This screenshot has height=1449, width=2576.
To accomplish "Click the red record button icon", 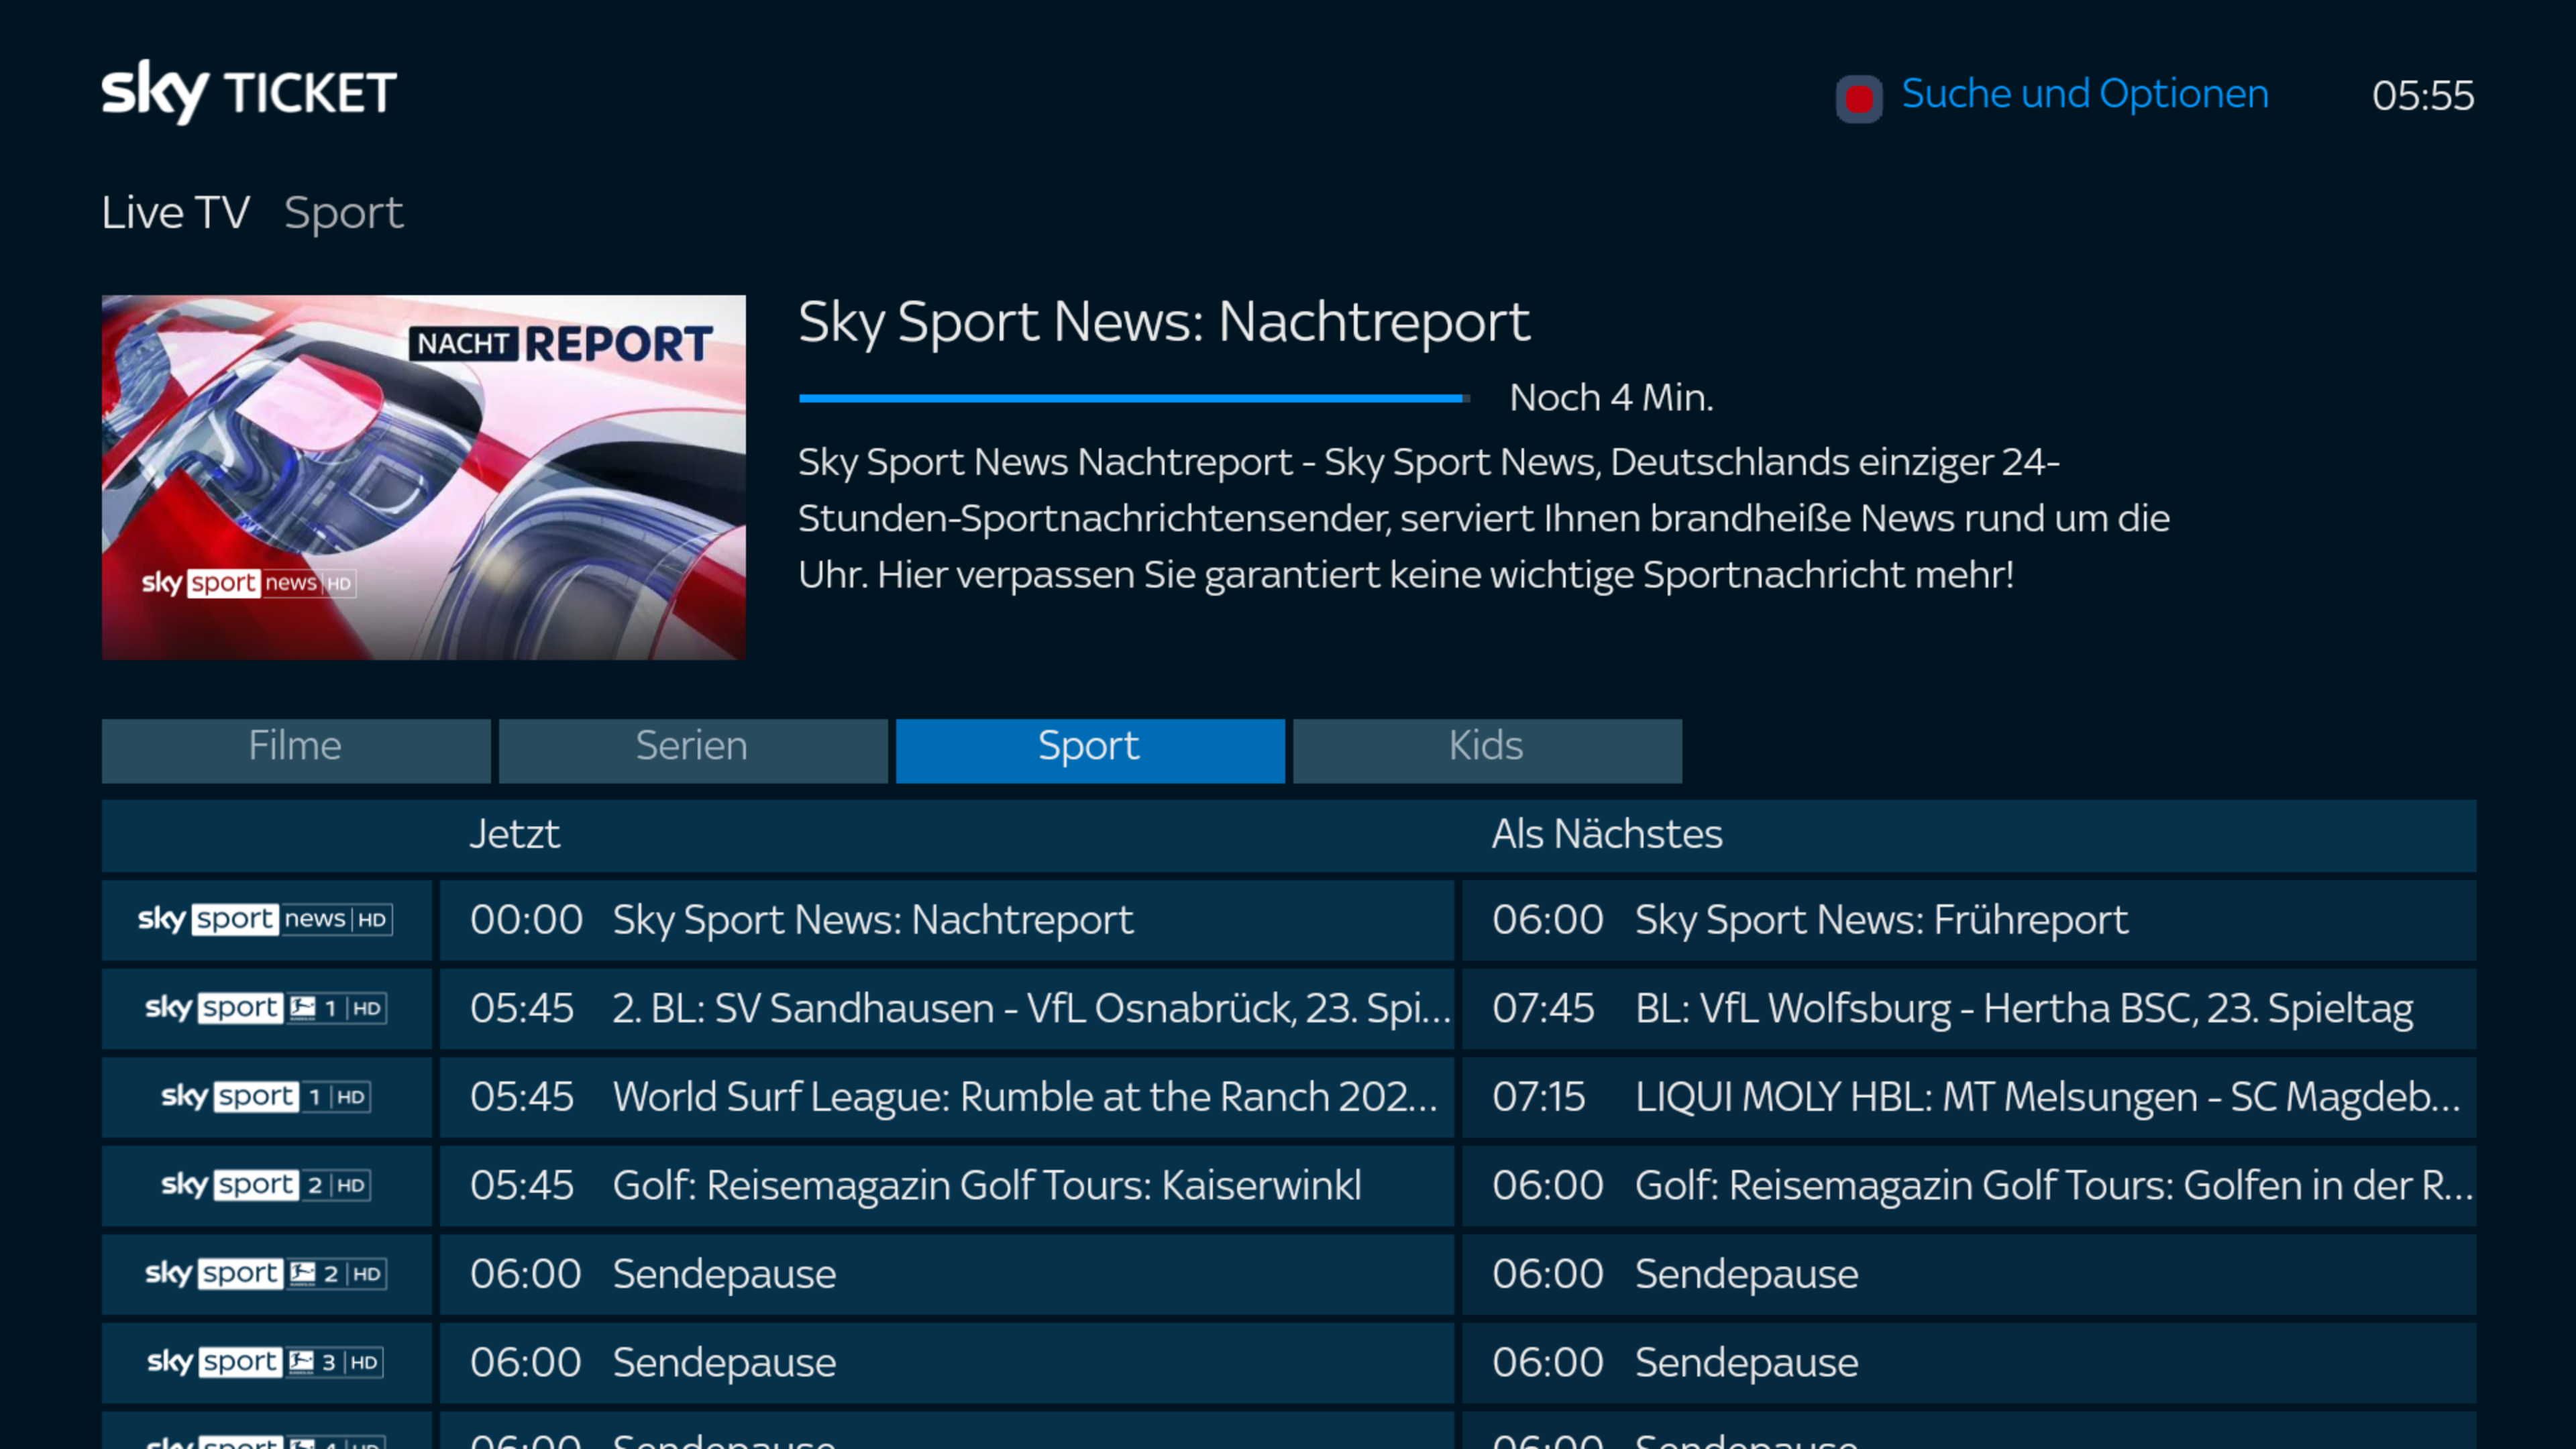I will coord(1859,99).
